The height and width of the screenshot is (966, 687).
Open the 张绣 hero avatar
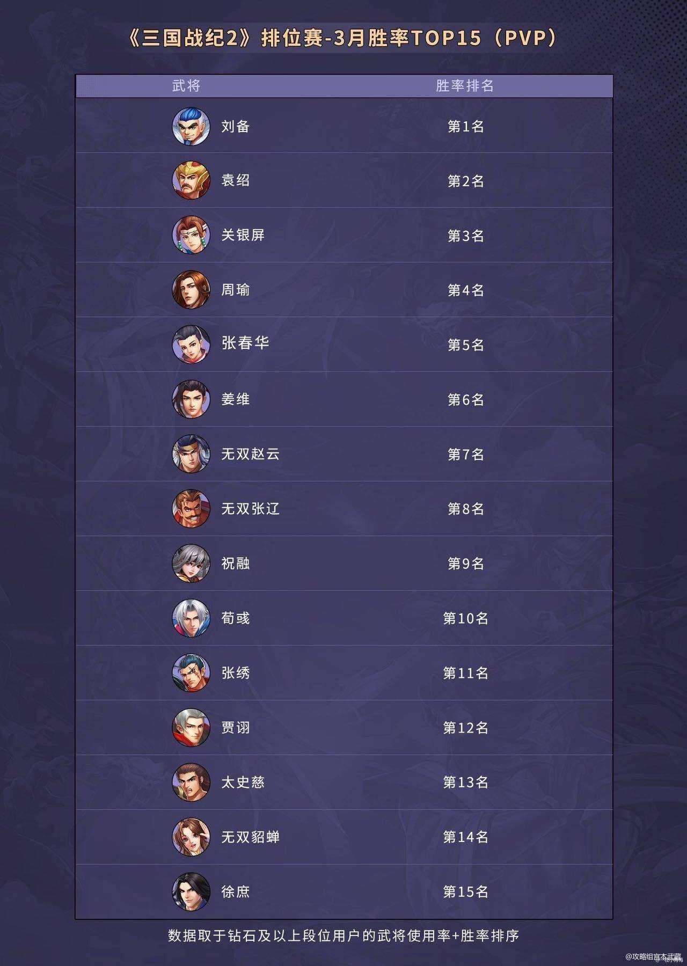191,673
